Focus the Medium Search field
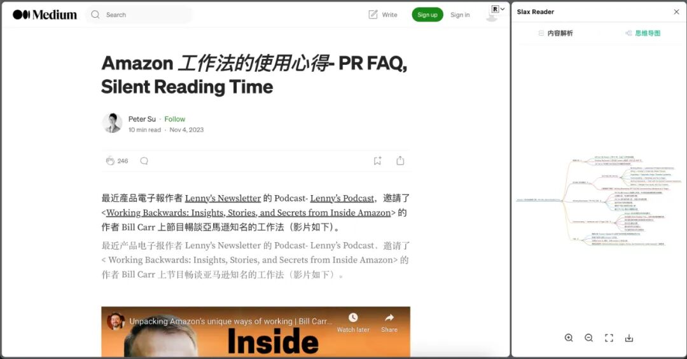687x359 pixels. click(x=139, y=15)
